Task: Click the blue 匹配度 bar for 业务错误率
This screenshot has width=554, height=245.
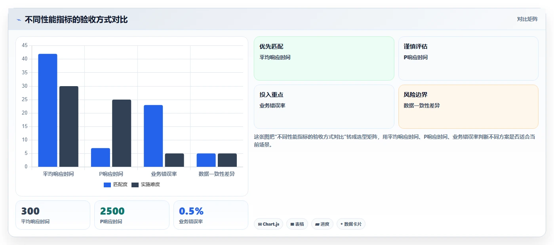Action: point(153,136)
